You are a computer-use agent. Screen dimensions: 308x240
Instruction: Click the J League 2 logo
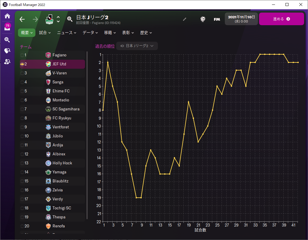pyautogui.click(x=49, y=19)
